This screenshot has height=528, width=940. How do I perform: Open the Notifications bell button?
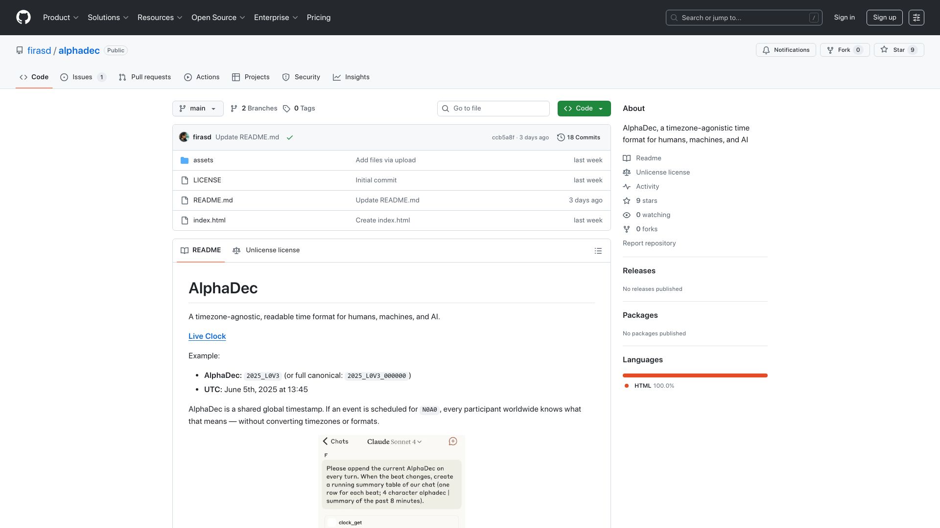click(786, 50)
